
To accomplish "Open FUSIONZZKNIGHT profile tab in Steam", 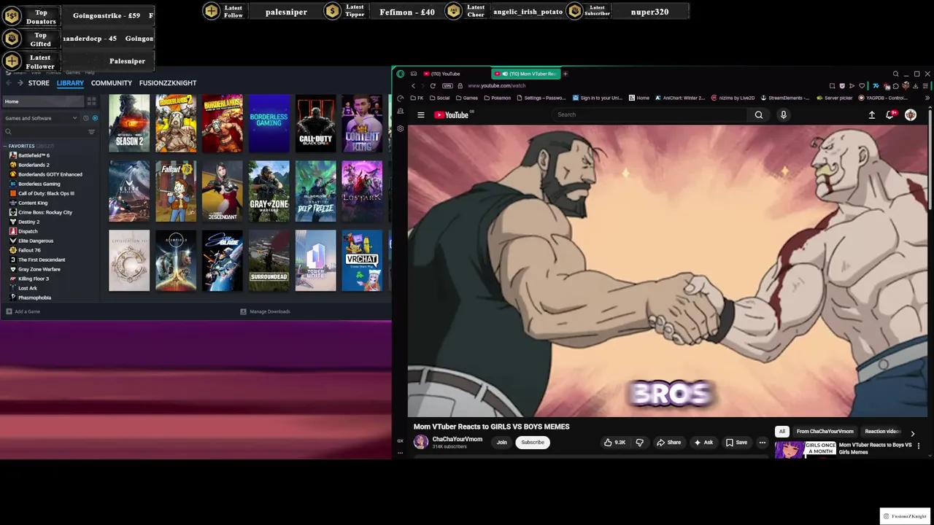I will pyautogui.click(x=168, y=83).
